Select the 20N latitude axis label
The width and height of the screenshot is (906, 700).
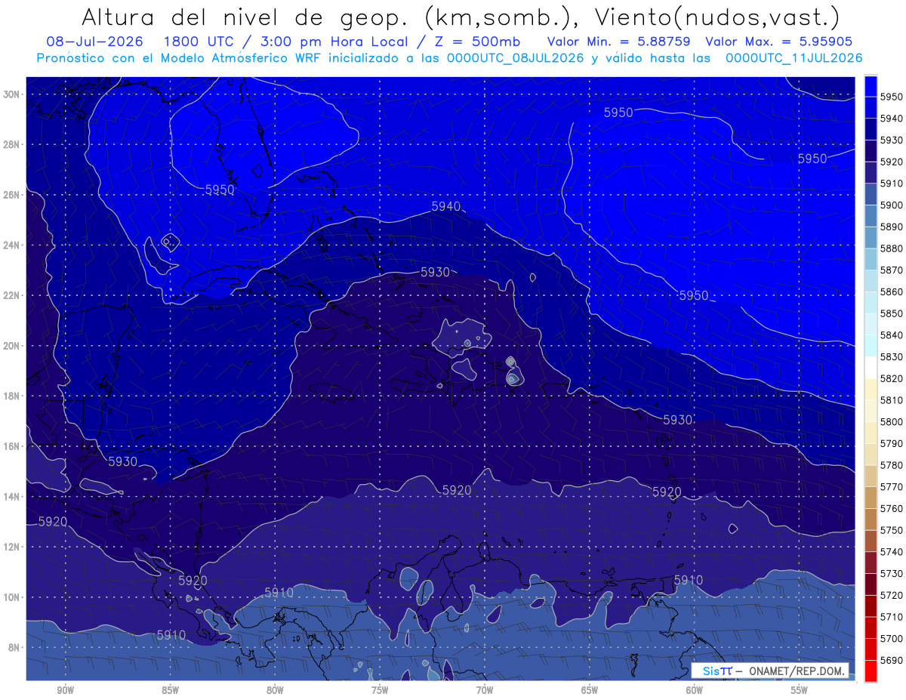click(13, 346)
